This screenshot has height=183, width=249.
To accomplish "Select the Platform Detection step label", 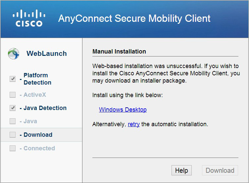I will pos(37,79).
